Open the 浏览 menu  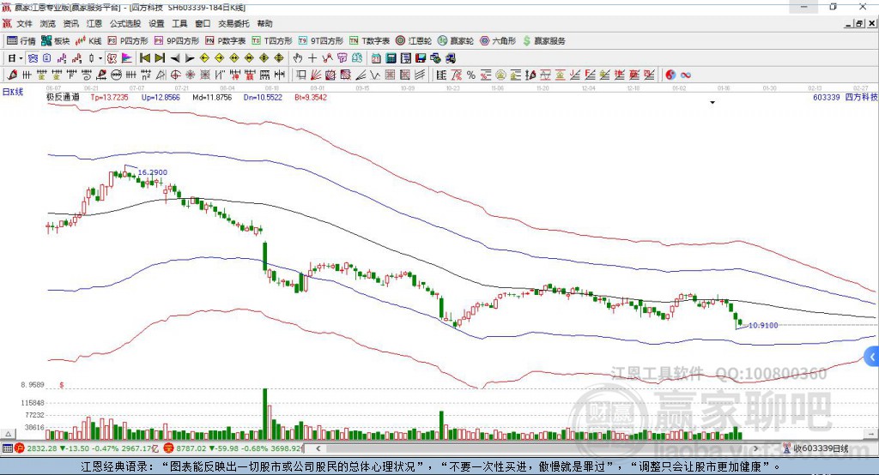pos(48,23)
